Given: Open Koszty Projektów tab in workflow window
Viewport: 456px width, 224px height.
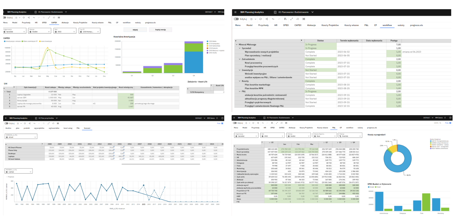Looking at the screenshot, I should 330,25.
